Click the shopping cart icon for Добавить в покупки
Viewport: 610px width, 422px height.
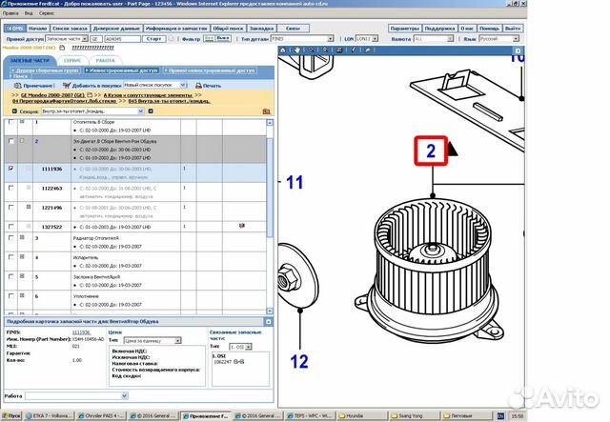pyautogui.click(x=67, y=85)
